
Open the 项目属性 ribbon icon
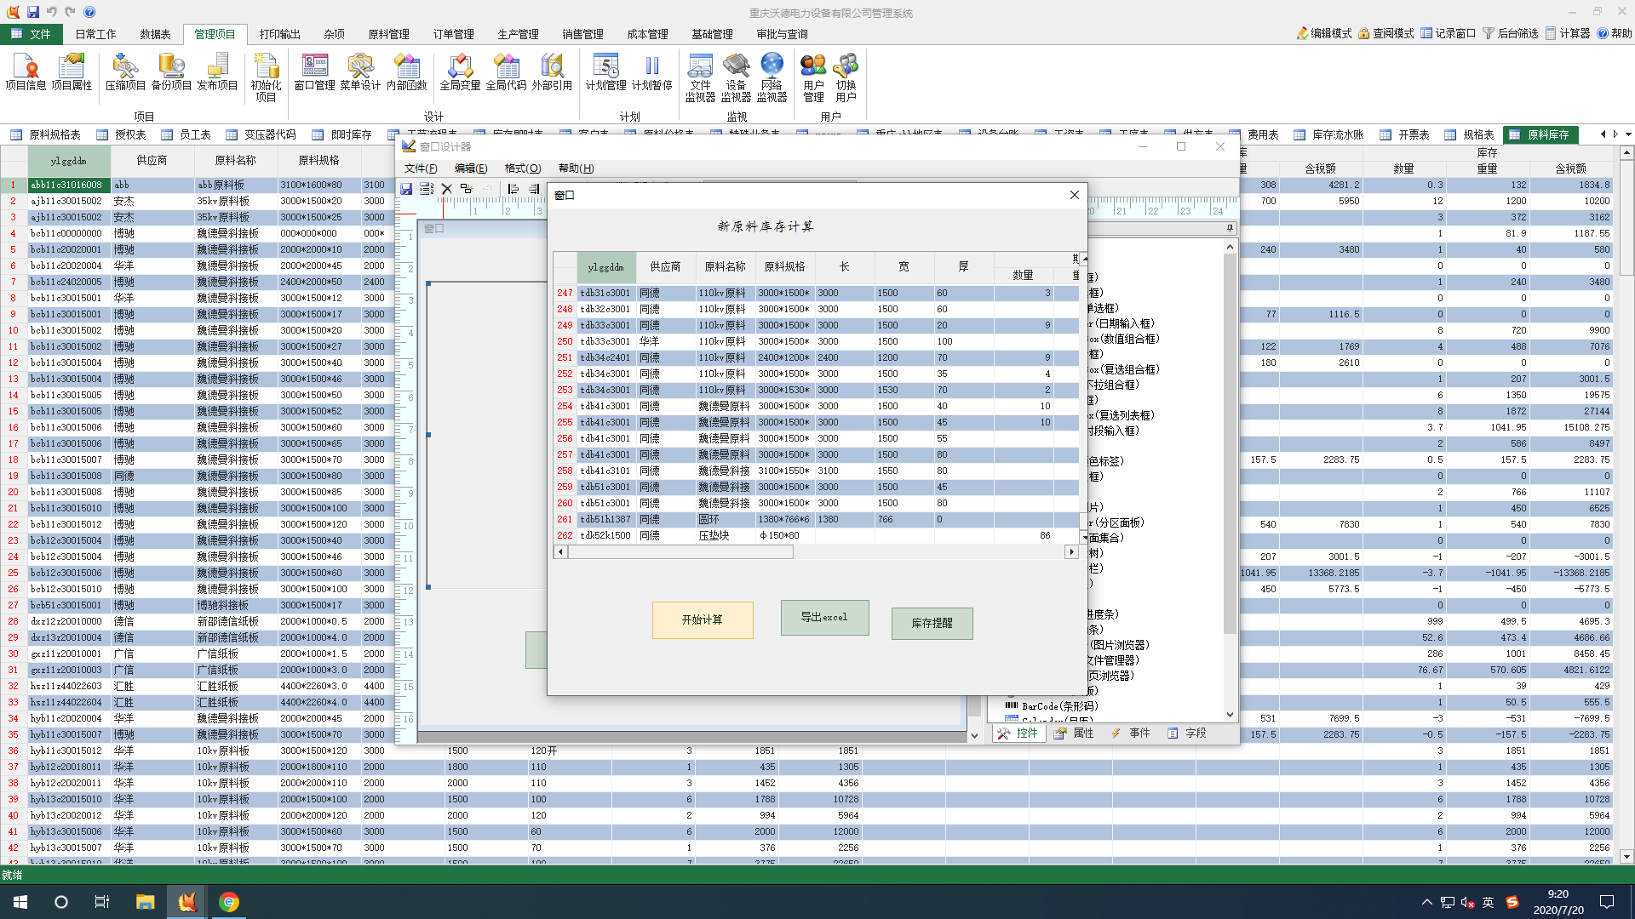(x=72, y=72)
